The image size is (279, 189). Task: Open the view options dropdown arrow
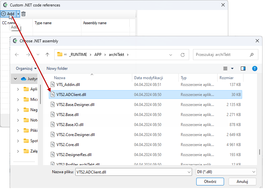pyautogui.click(x=232, y=68)
